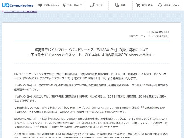This screenshot has height=138, width=184.
Task: Click the shopping cart icon
Action: [x=138, y=5]
